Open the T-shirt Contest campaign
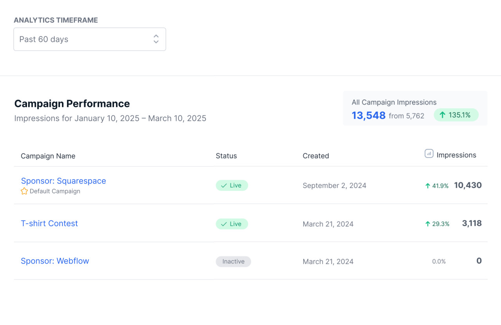 point(49,223)
